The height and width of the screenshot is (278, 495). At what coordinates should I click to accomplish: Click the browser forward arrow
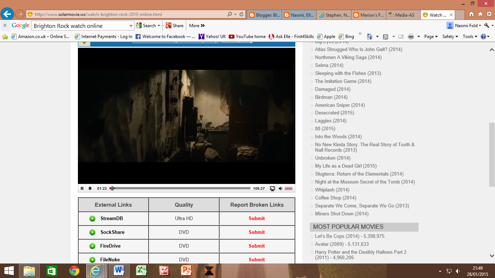coord(20,14)
